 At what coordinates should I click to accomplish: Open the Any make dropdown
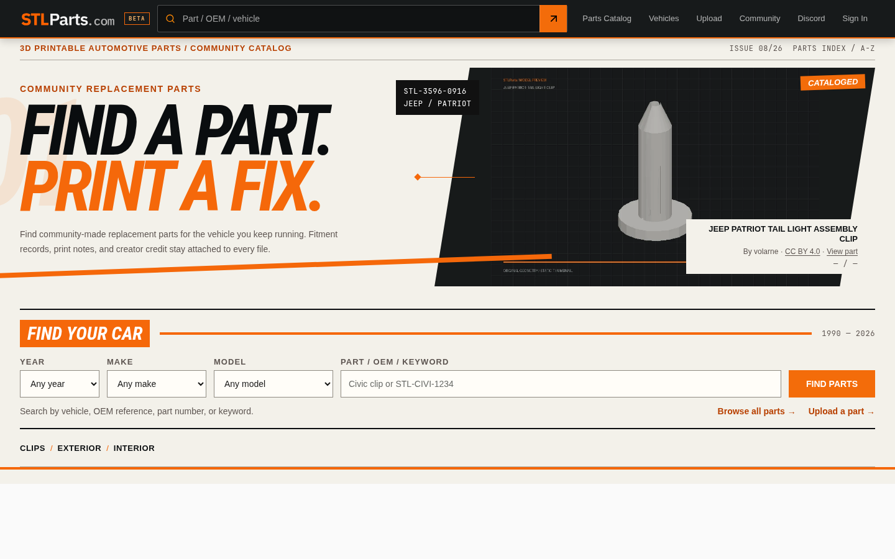157,384
